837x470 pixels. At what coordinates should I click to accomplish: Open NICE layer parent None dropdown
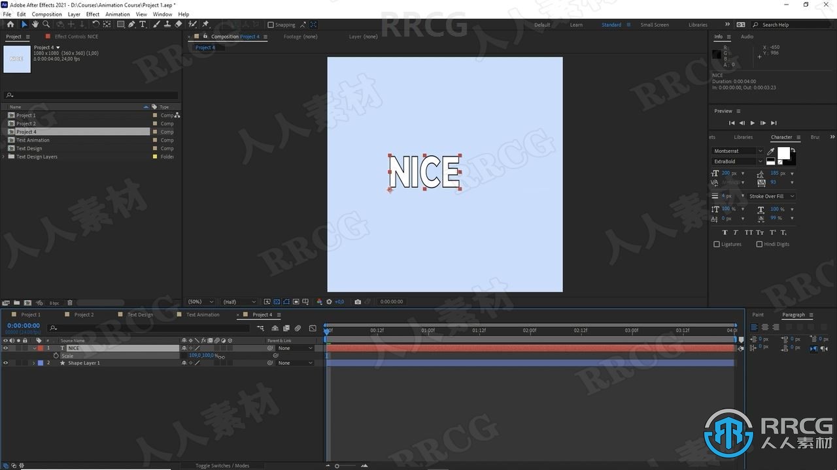point(295,348)
